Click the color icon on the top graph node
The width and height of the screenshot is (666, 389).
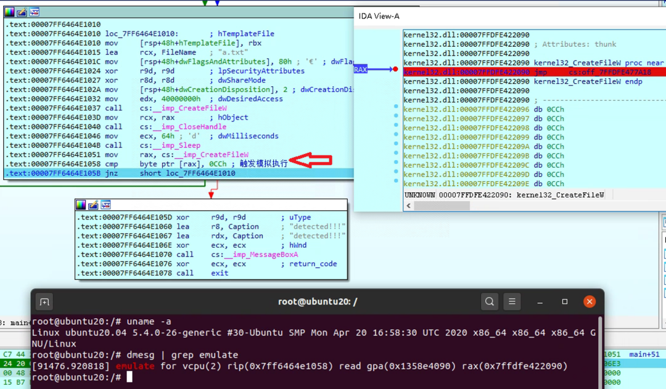coord(9,12)
